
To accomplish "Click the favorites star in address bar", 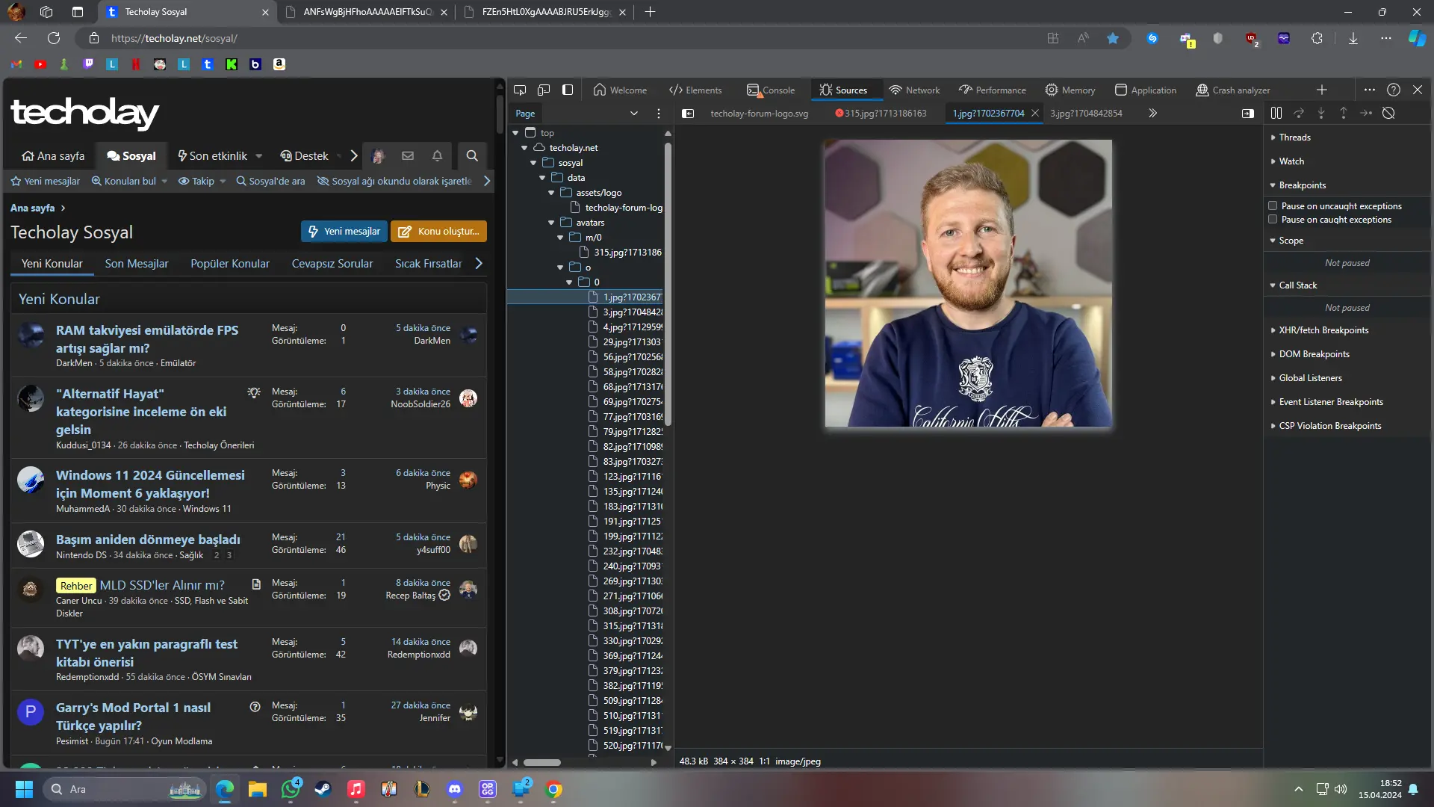I will point(1113,38).
